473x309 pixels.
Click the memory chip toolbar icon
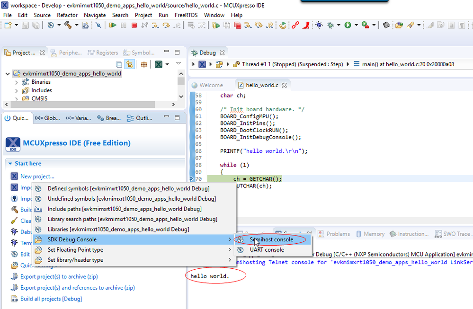[386, 26]
